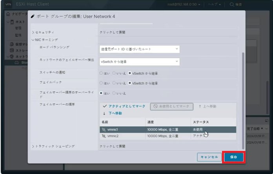Select いいえ for スイッチへの通知
Image resolution: width=273 pixels, height=174 pixels.
click(x=114, y=73)
